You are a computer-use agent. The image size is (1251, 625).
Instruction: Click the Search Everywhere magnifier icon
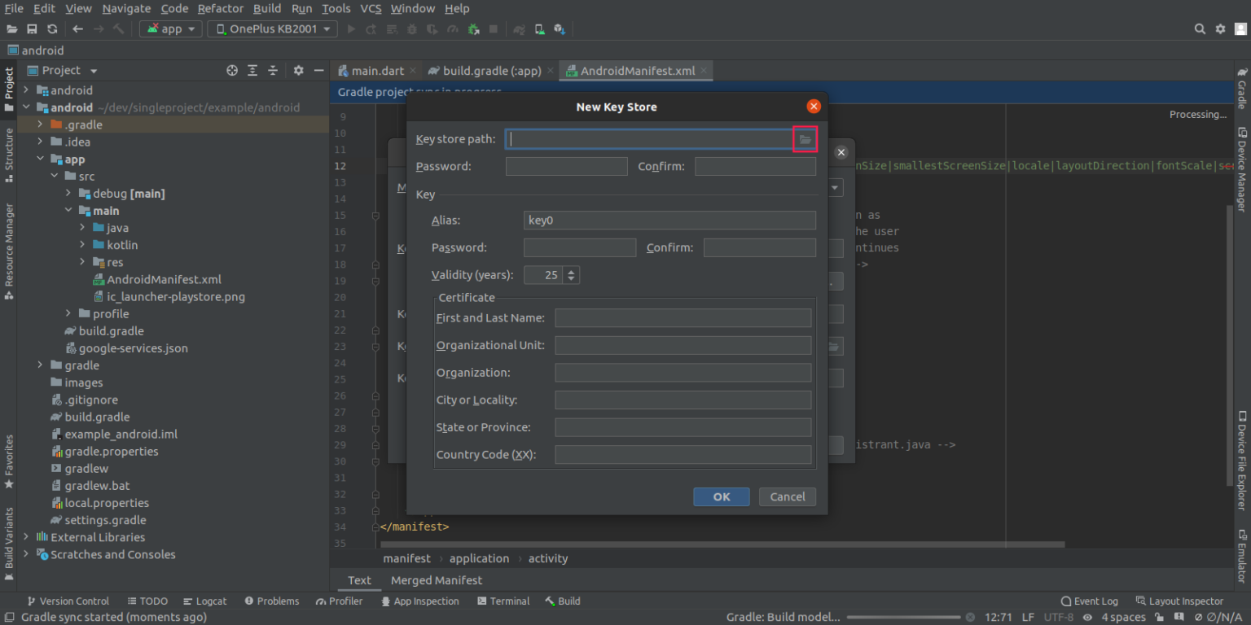1200,29
